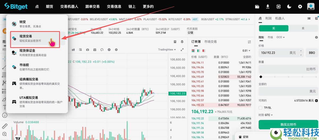Take a chart snapshot with camera icon
319x140 pixels.
tap(87, 50)
